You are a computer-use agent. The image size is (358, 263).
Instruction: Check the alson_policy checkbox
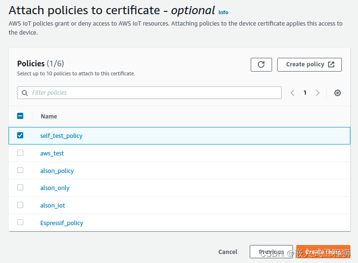(20, 170)
